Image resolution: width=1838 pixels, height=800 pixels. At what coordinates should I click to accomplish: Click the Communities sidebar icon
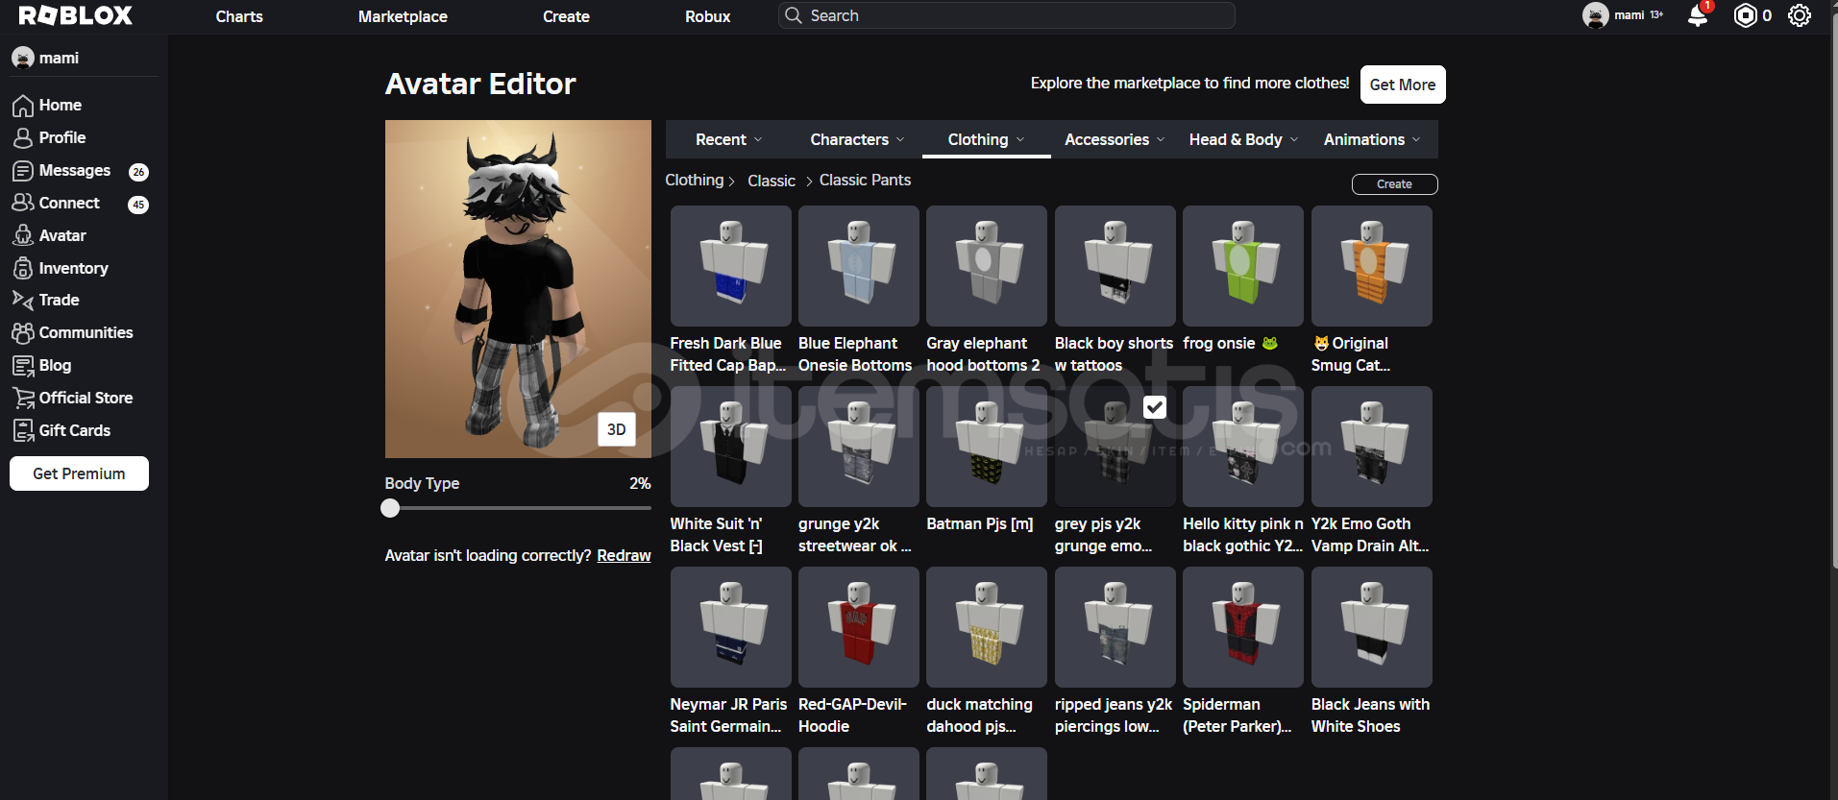23,332
